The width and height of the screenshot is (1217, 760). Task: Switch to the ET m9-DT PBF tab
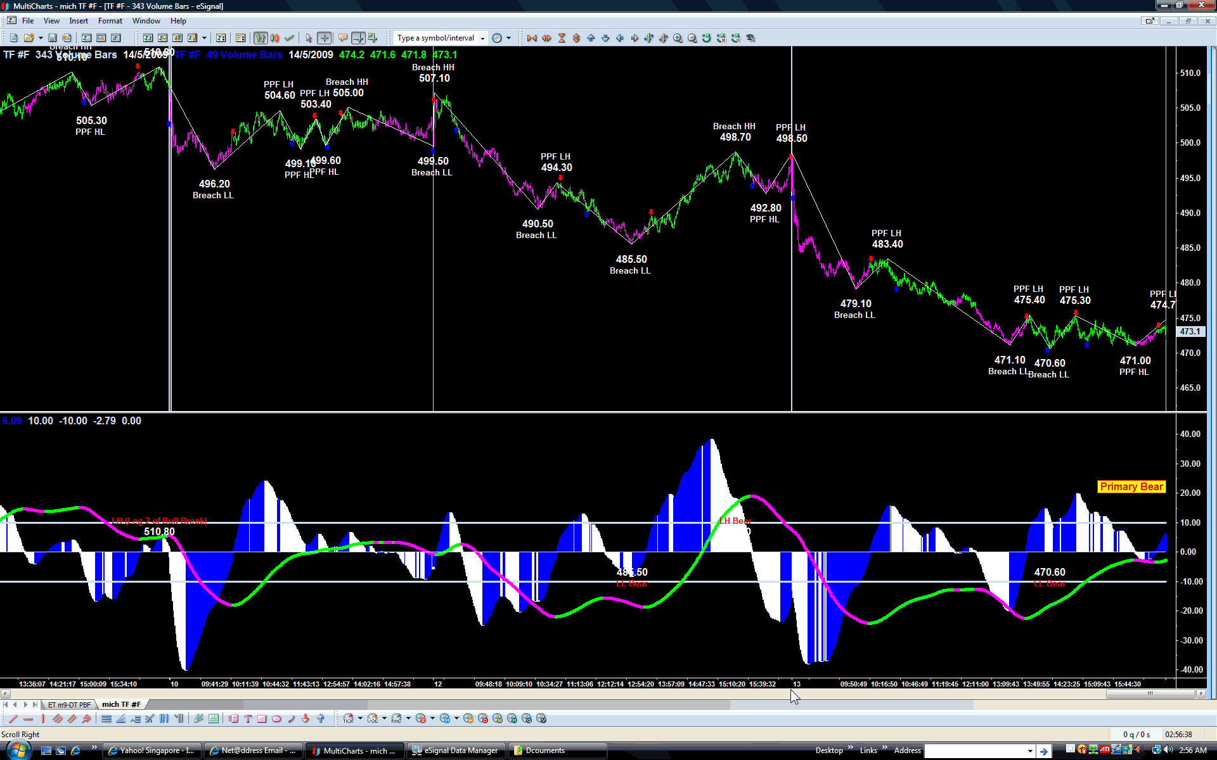coord(69,704)
